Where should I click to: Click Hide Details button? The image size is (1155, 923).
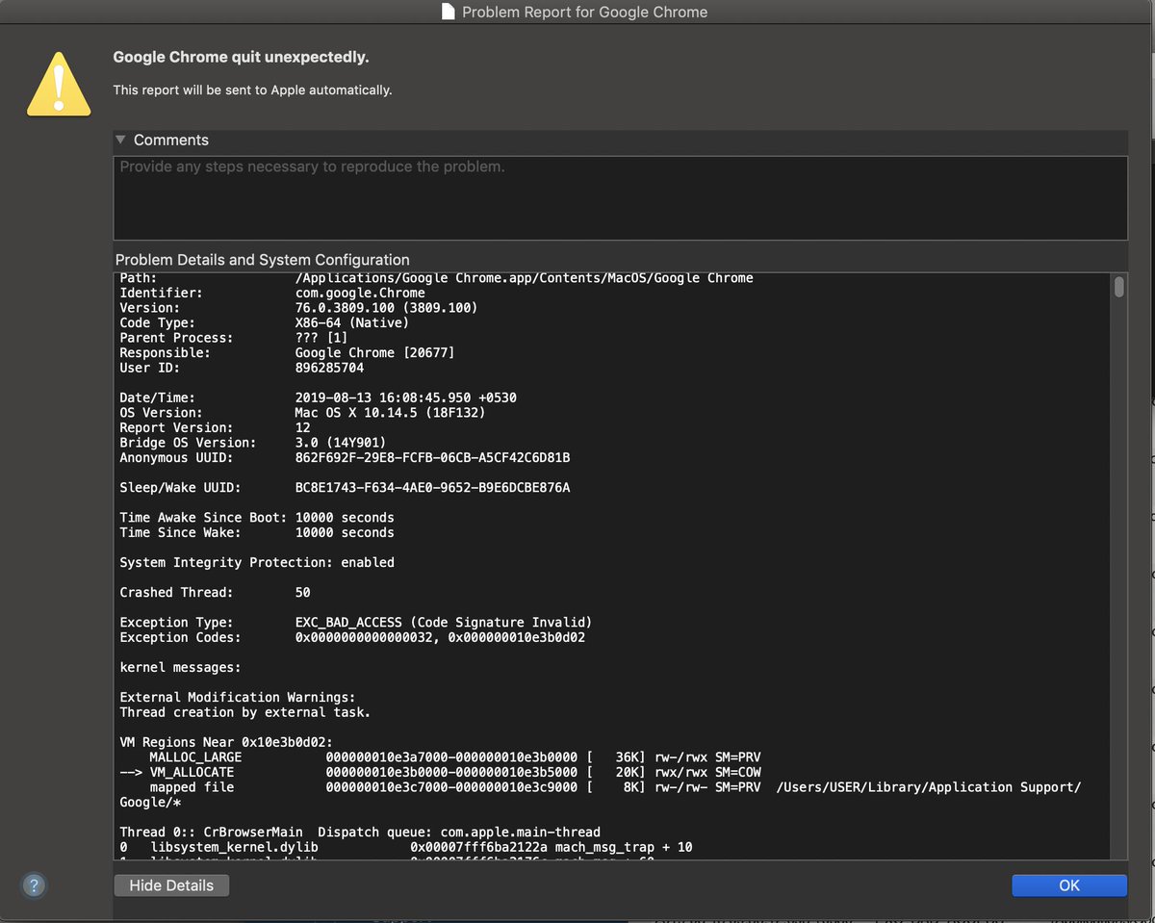tap(170, 885)
